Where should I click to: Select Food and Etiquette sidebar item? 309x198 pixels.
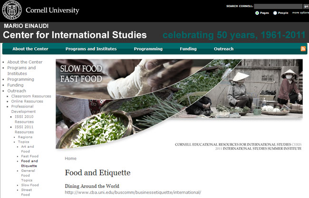tap(29, 163)
